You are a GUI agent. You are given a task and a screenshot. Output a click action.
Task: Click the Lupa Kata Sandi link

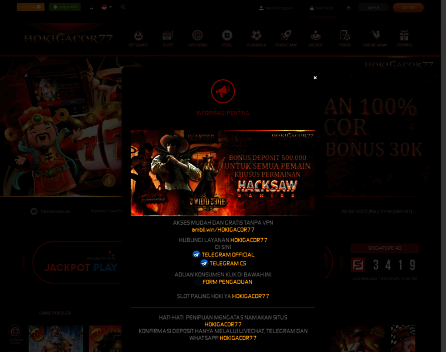tap(321, 18)
